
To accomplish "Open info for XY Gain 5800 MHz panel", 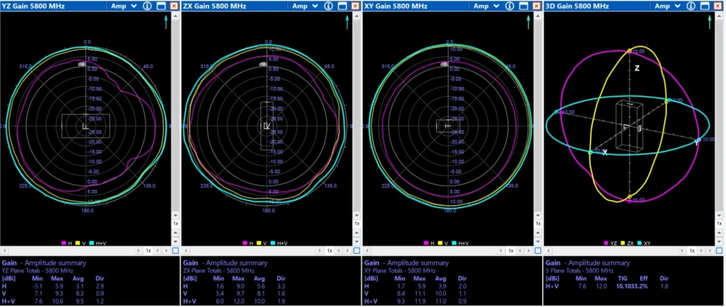I will (x=510, y=6).
